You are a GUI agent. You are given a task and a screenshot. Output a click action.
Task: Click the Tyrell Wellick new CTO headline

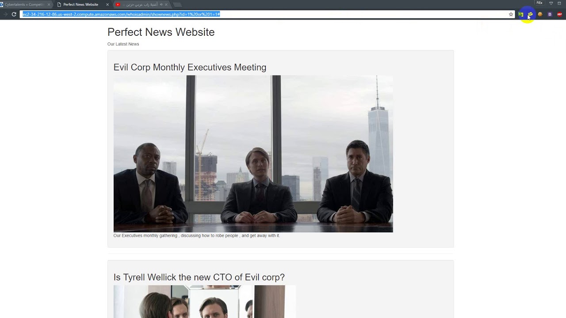point(199,277)
